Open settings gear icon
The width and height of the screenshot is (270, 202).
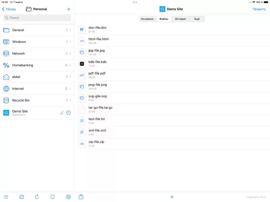(68, 197)
